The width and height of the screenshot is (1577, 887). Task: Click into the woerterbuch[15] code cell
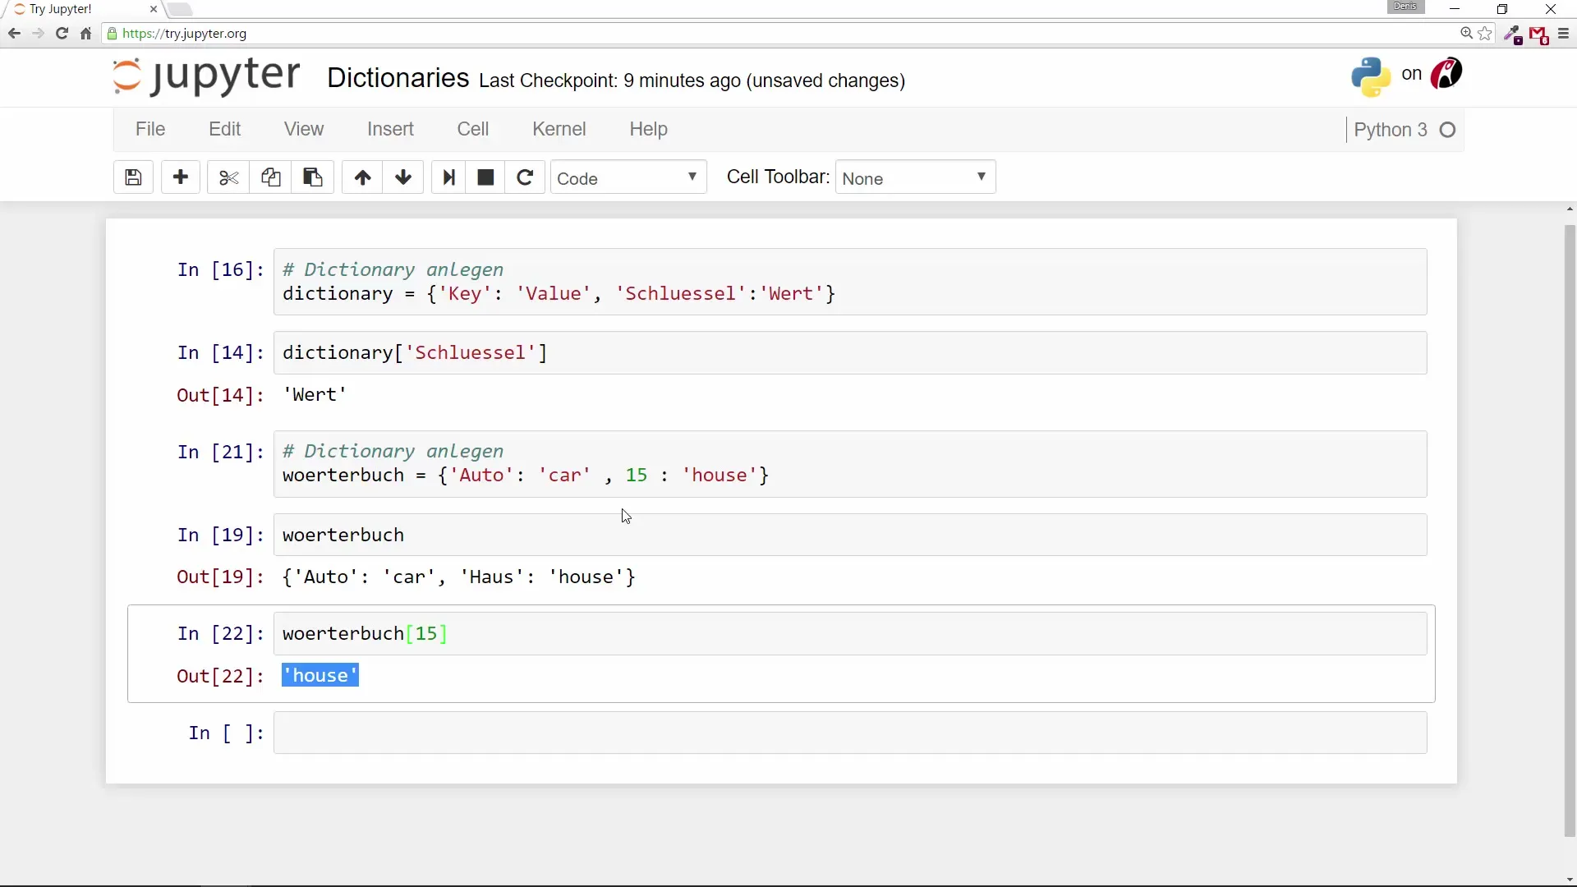pyautogui.click(x=850, y=634)
